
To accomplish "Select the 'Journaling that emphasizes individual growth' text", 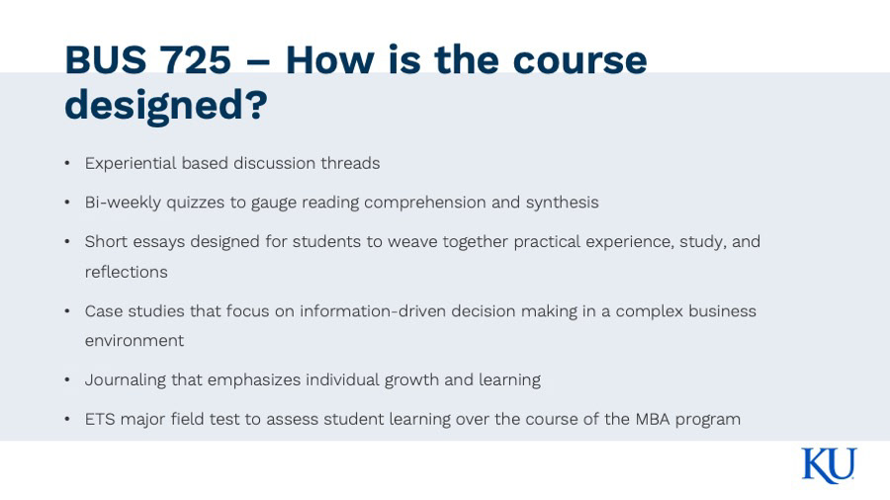I will point(312,379).
